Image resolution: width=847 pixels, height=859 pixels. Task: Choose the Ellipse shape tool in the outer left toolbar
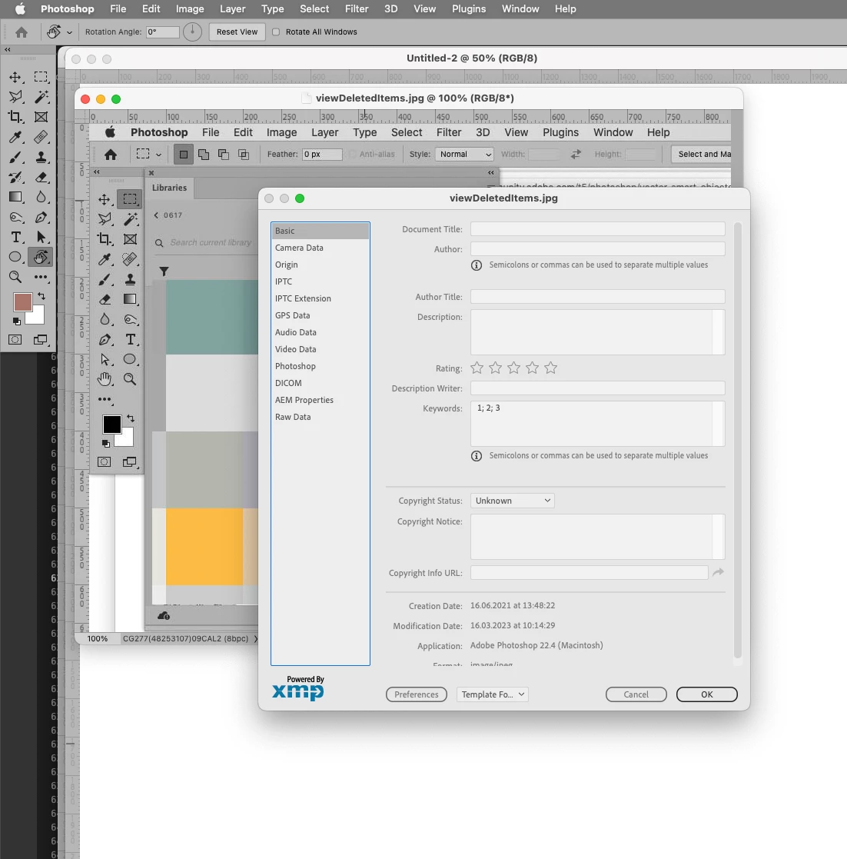click(x=15, y=257)
